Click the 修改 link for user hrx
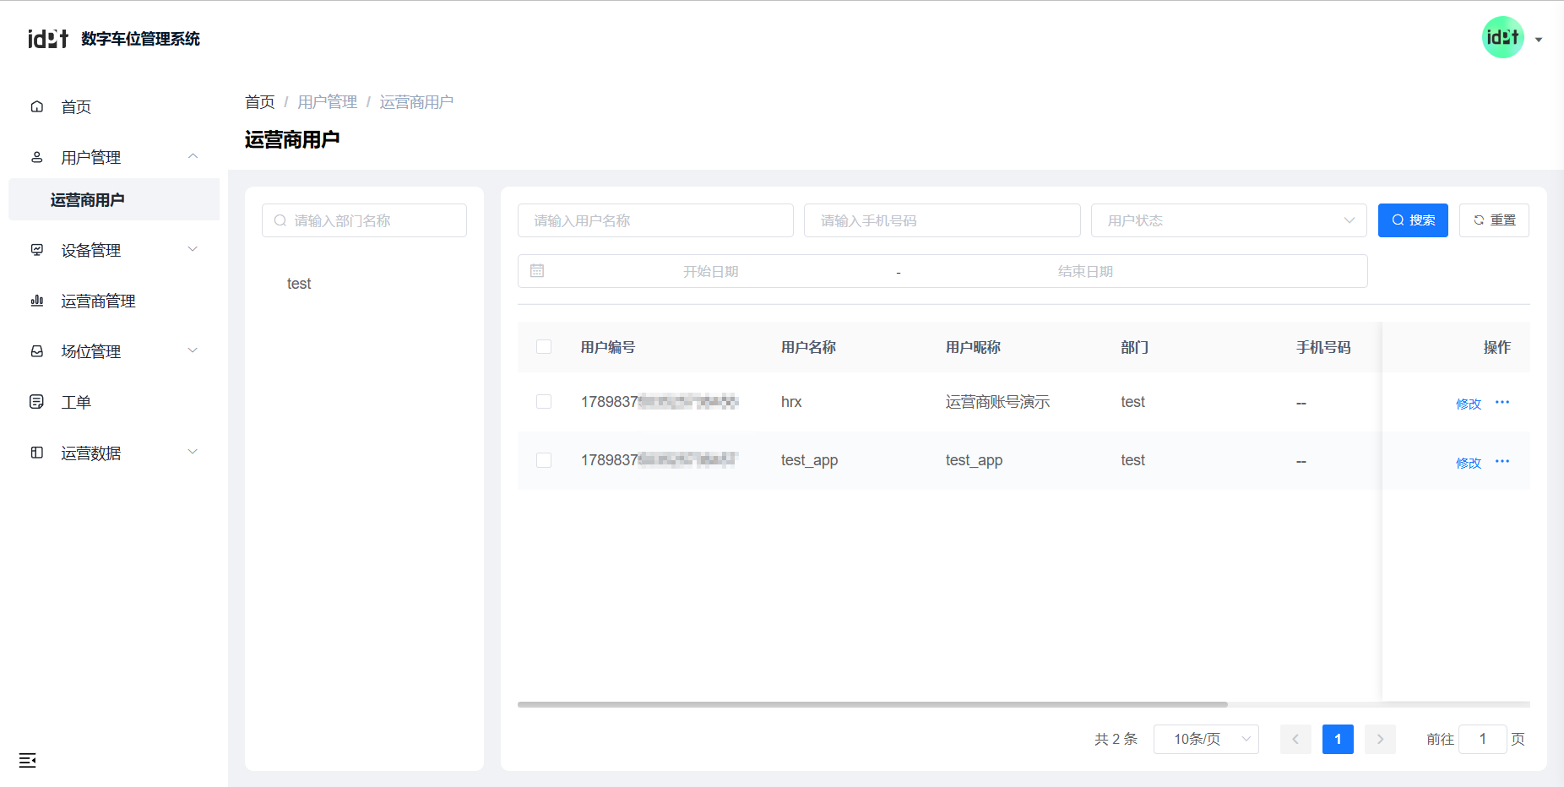The image size is (1564, 787). [1469, 404]
